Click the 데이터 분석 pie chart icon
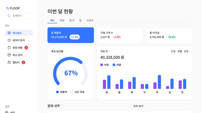The image size is (202, 113). click(x=9, y=40)
